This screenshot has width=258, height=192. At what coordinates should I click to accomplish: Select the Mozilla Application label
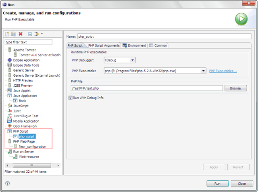(x=26, y=121)
